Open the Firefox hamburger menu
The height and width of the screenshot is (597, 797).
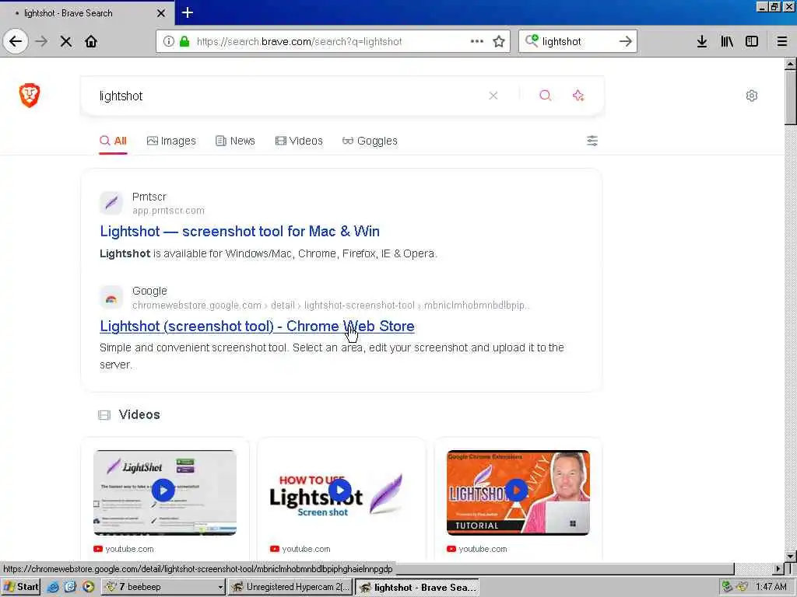[782, 41]
